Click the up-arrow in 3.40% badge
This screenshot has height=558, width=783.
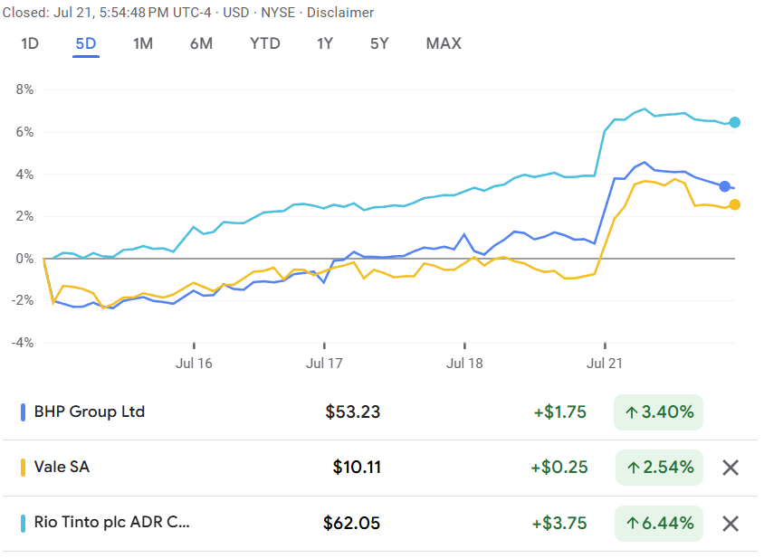632,412
